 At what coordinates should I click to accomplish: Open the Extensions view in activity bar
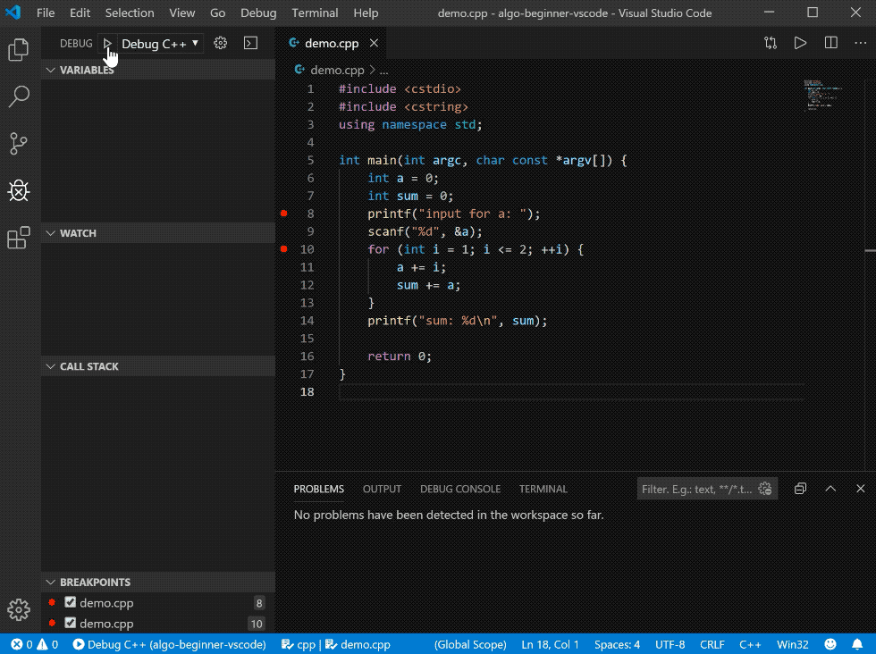point(19,238)
